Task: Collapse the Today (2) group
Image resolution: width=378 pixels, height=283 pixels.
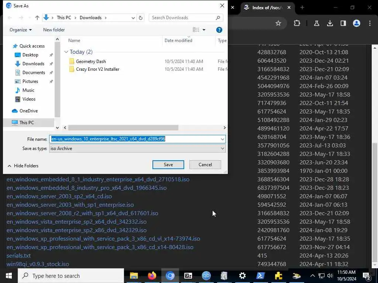Action: [66, 52]
